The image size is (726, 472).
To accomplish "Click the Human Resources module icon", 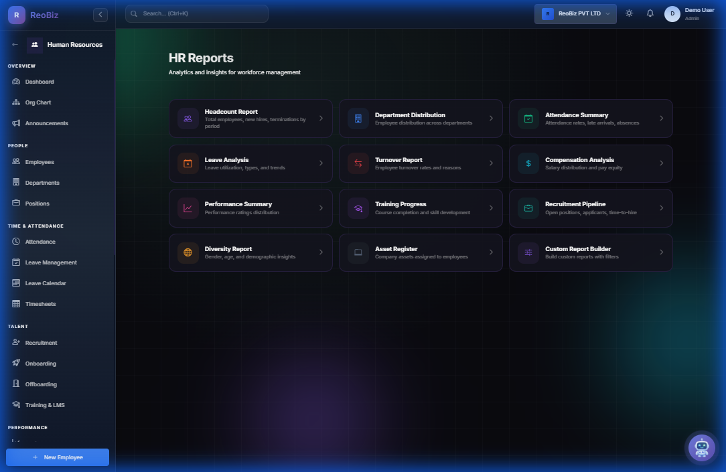I will [35, 45].
